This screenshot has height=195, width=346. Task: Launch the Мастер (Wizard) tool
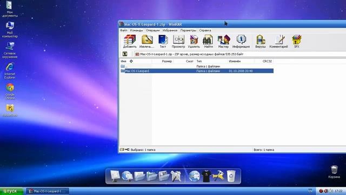[x=223, y=41]
